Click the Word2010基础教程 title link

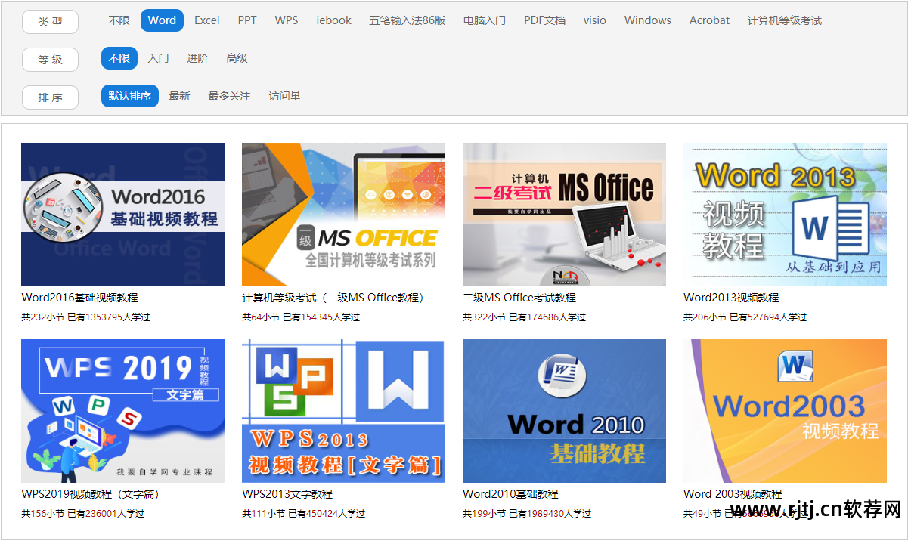[x=510, y=494]
